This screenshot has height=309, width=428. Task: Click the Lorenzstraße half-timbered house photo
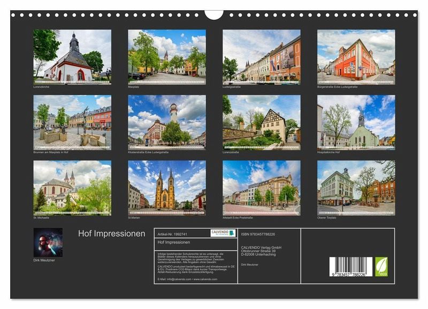(x=262, y=123)
